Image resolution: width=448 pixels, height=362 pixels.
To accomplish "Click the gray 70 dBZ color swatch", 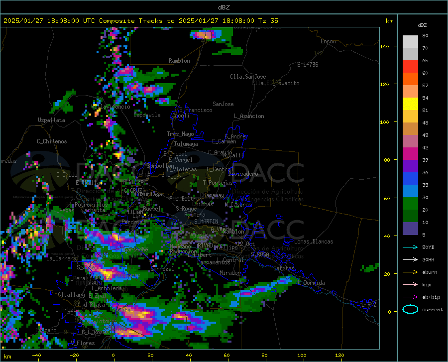I will click(x=410, y=54).
